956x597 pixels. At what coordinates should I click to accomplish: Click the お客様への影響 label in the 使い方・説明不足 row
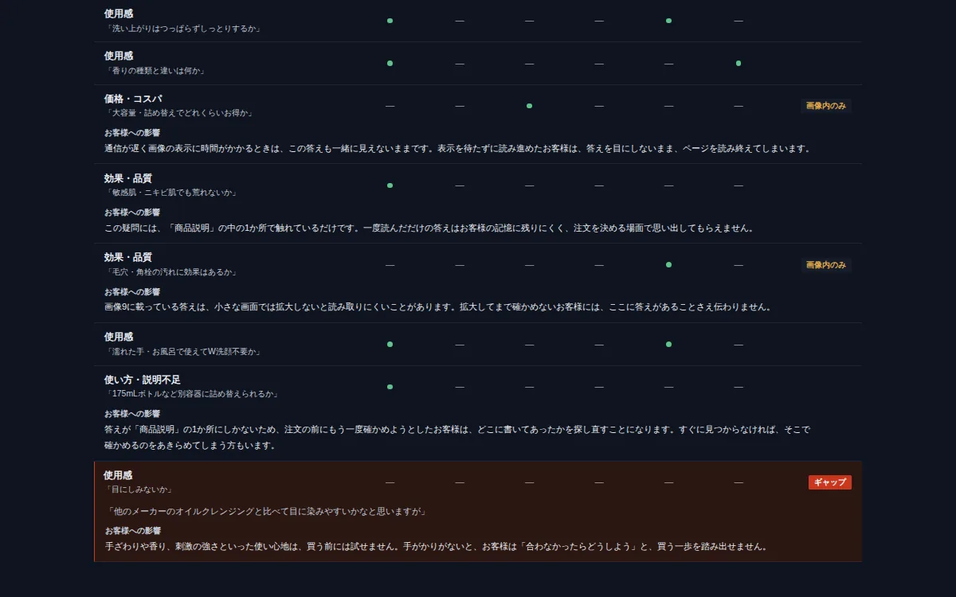pyautogui.click(x=132, y=414)
